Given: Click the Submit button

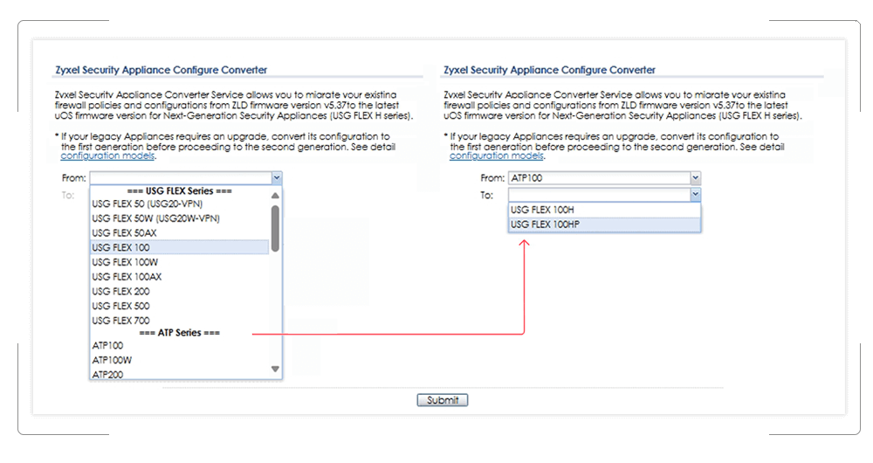Looking at the screenshot, I should (443, 400).
